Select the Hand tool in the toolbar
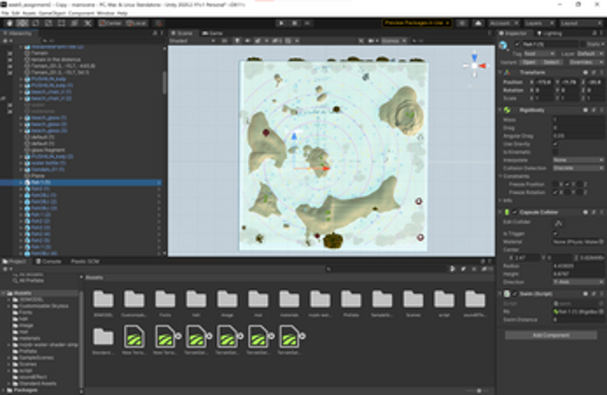 coord(9,23)
